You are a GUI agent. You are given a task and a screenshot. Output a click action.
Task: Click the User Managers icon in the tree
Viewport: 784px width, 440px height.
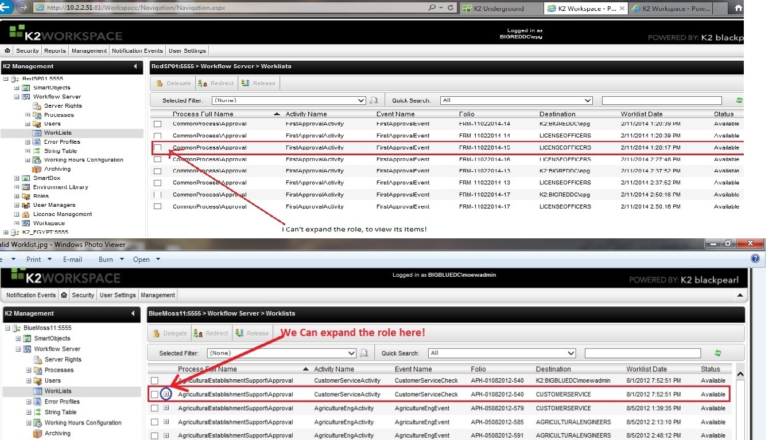[25, 205]
